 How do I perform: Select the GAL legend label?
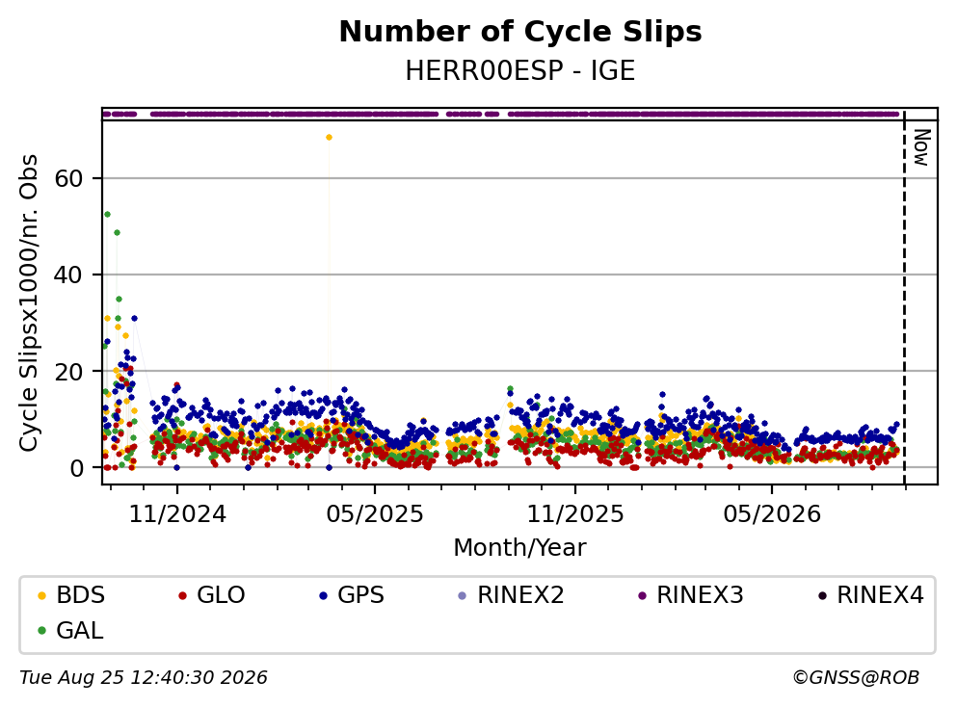(80, 631)
